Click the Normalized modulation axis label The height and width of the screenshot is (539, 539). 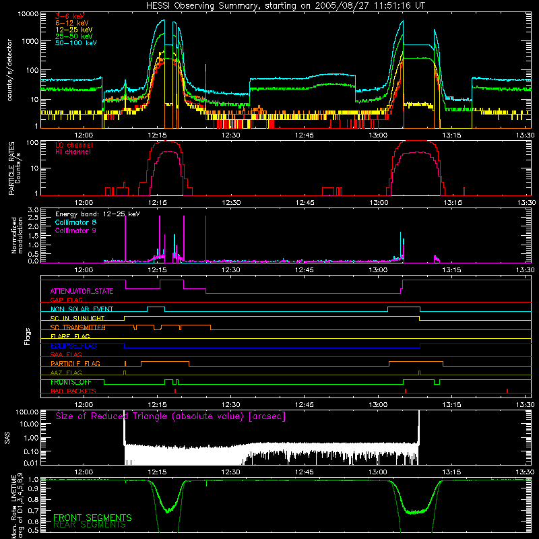[x=17, y=235]
